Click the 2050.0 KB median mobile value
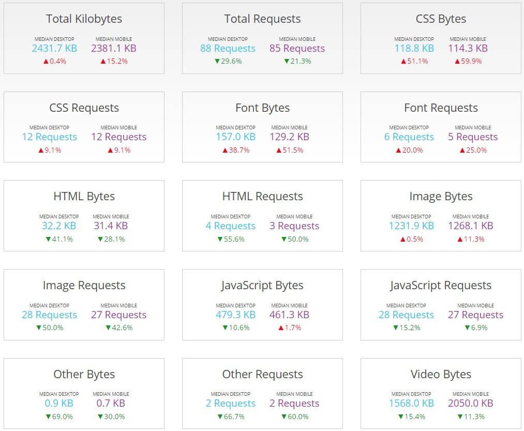This screenshot has width=524, height=431. (471, 404)
